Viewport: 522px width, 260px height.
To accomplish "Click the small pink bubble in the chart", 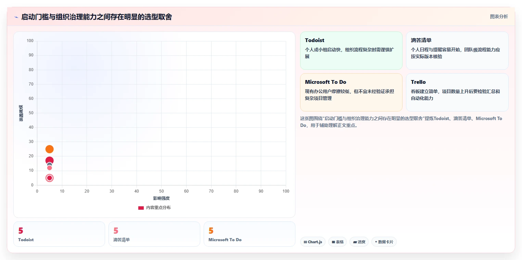I will click(49, 168).
